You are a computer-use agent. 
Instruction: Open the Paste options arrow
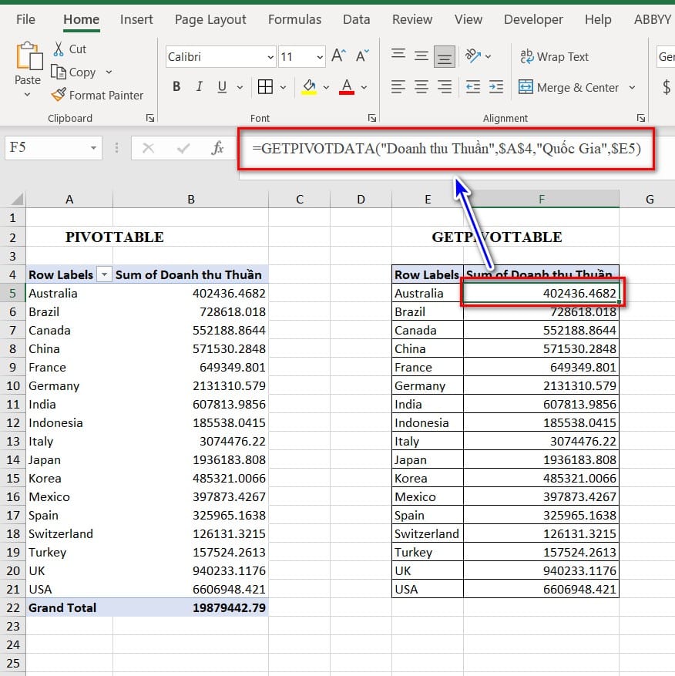[27, 94]
